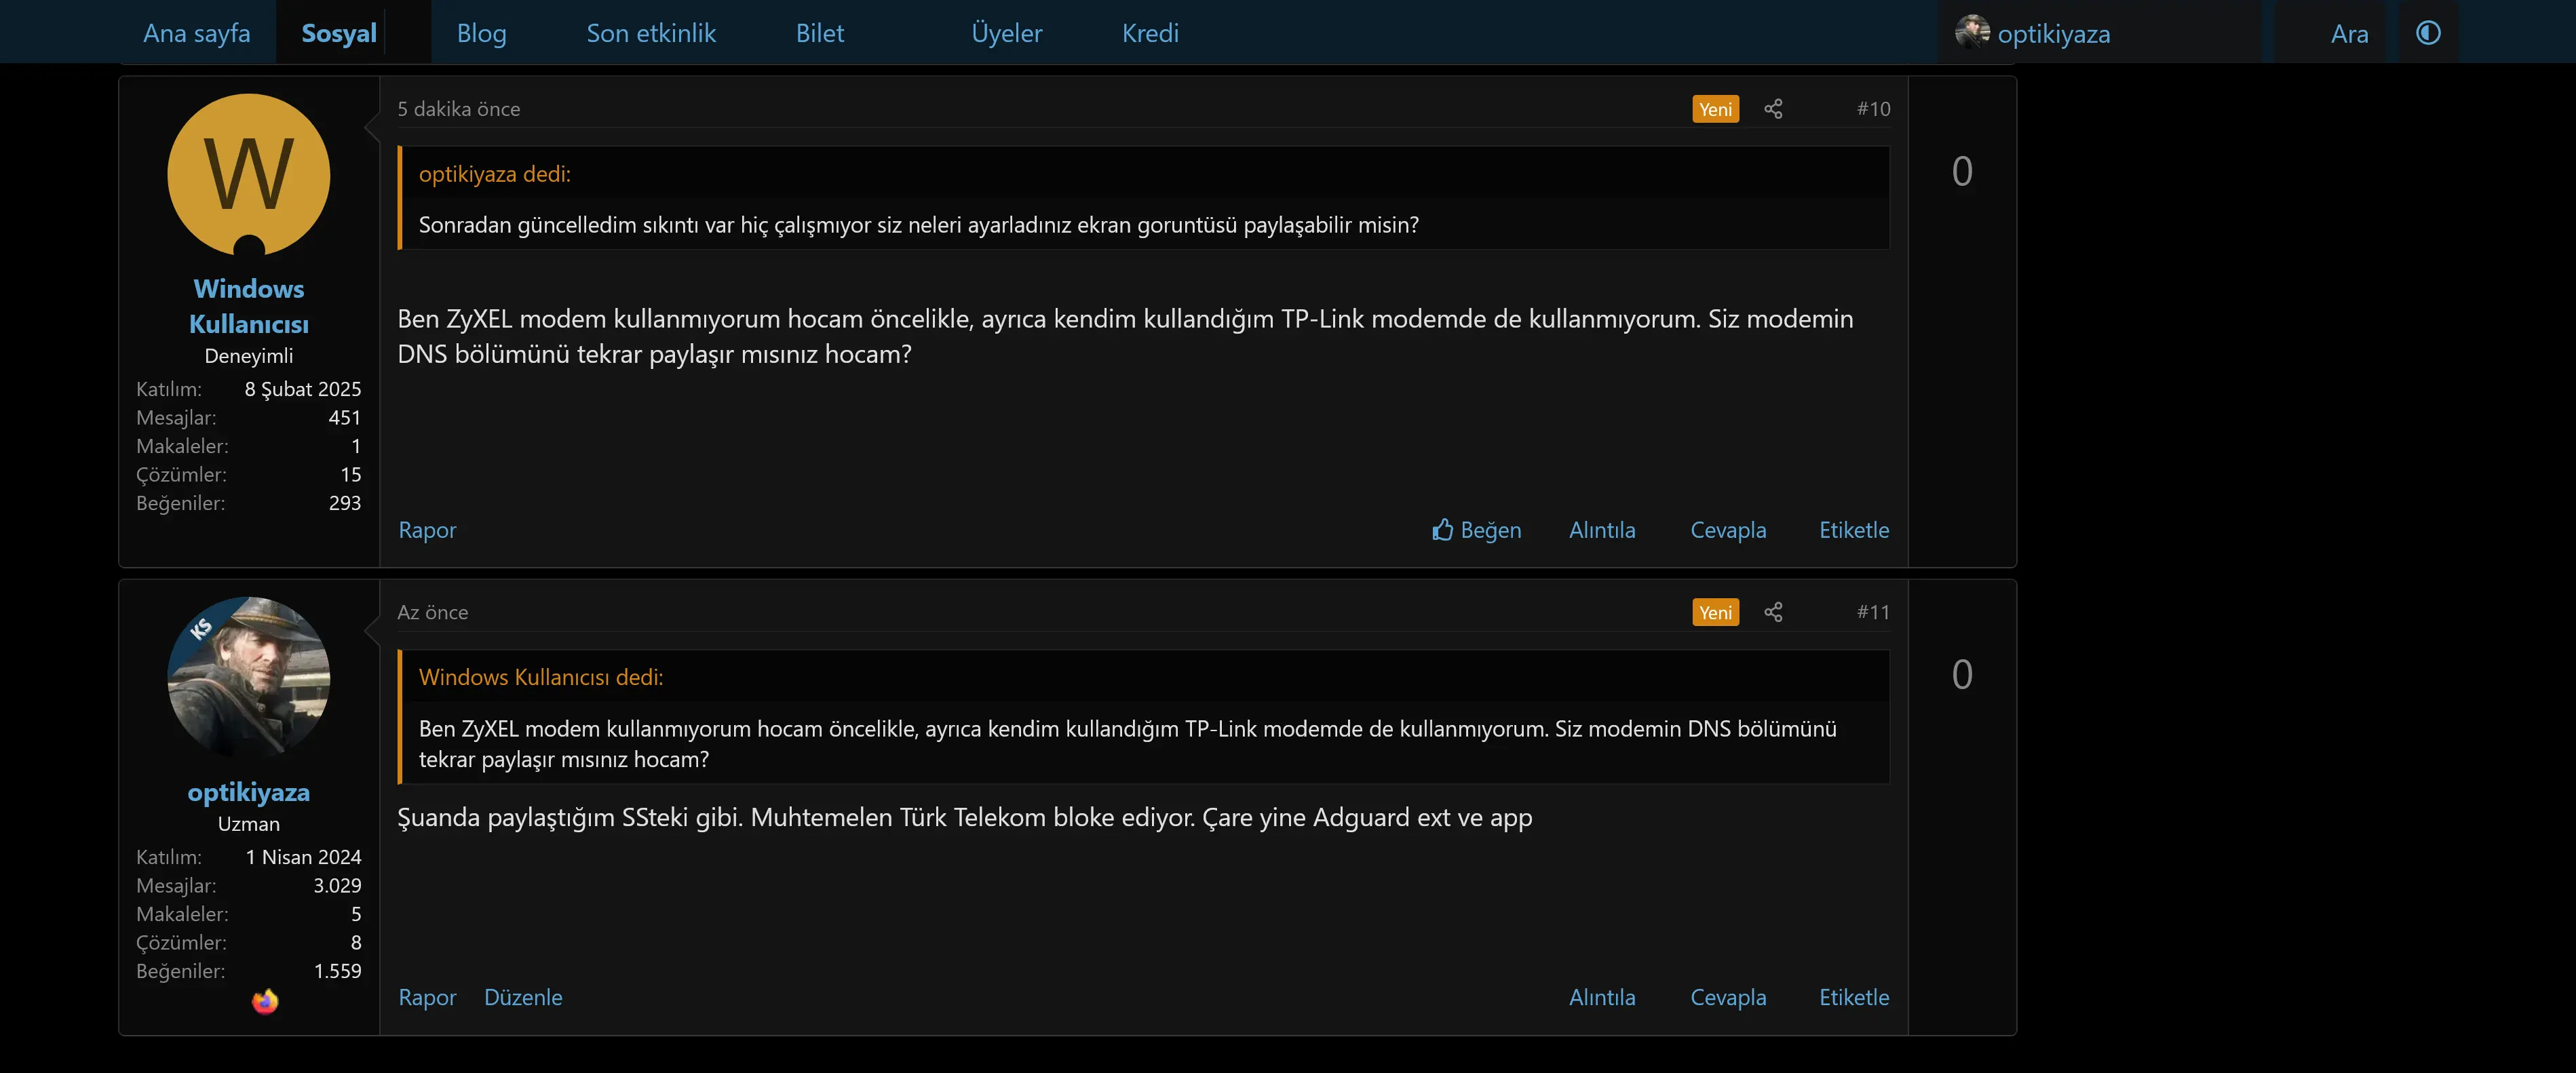The width and height of the screenshot is (2576, 1073).
Task: Reply to post #11 with Cevapla
Action: click(x=1728, y=997)
